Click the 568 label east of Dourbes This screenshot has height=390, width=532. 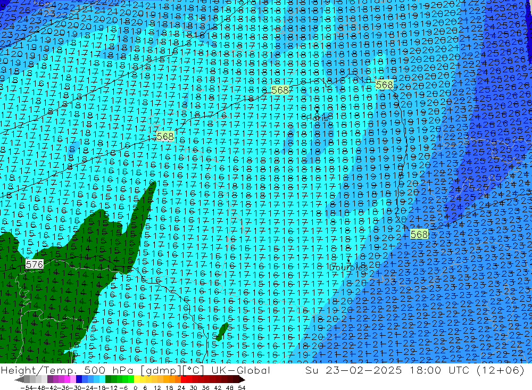pyautogui.click(x=419, y=234)
